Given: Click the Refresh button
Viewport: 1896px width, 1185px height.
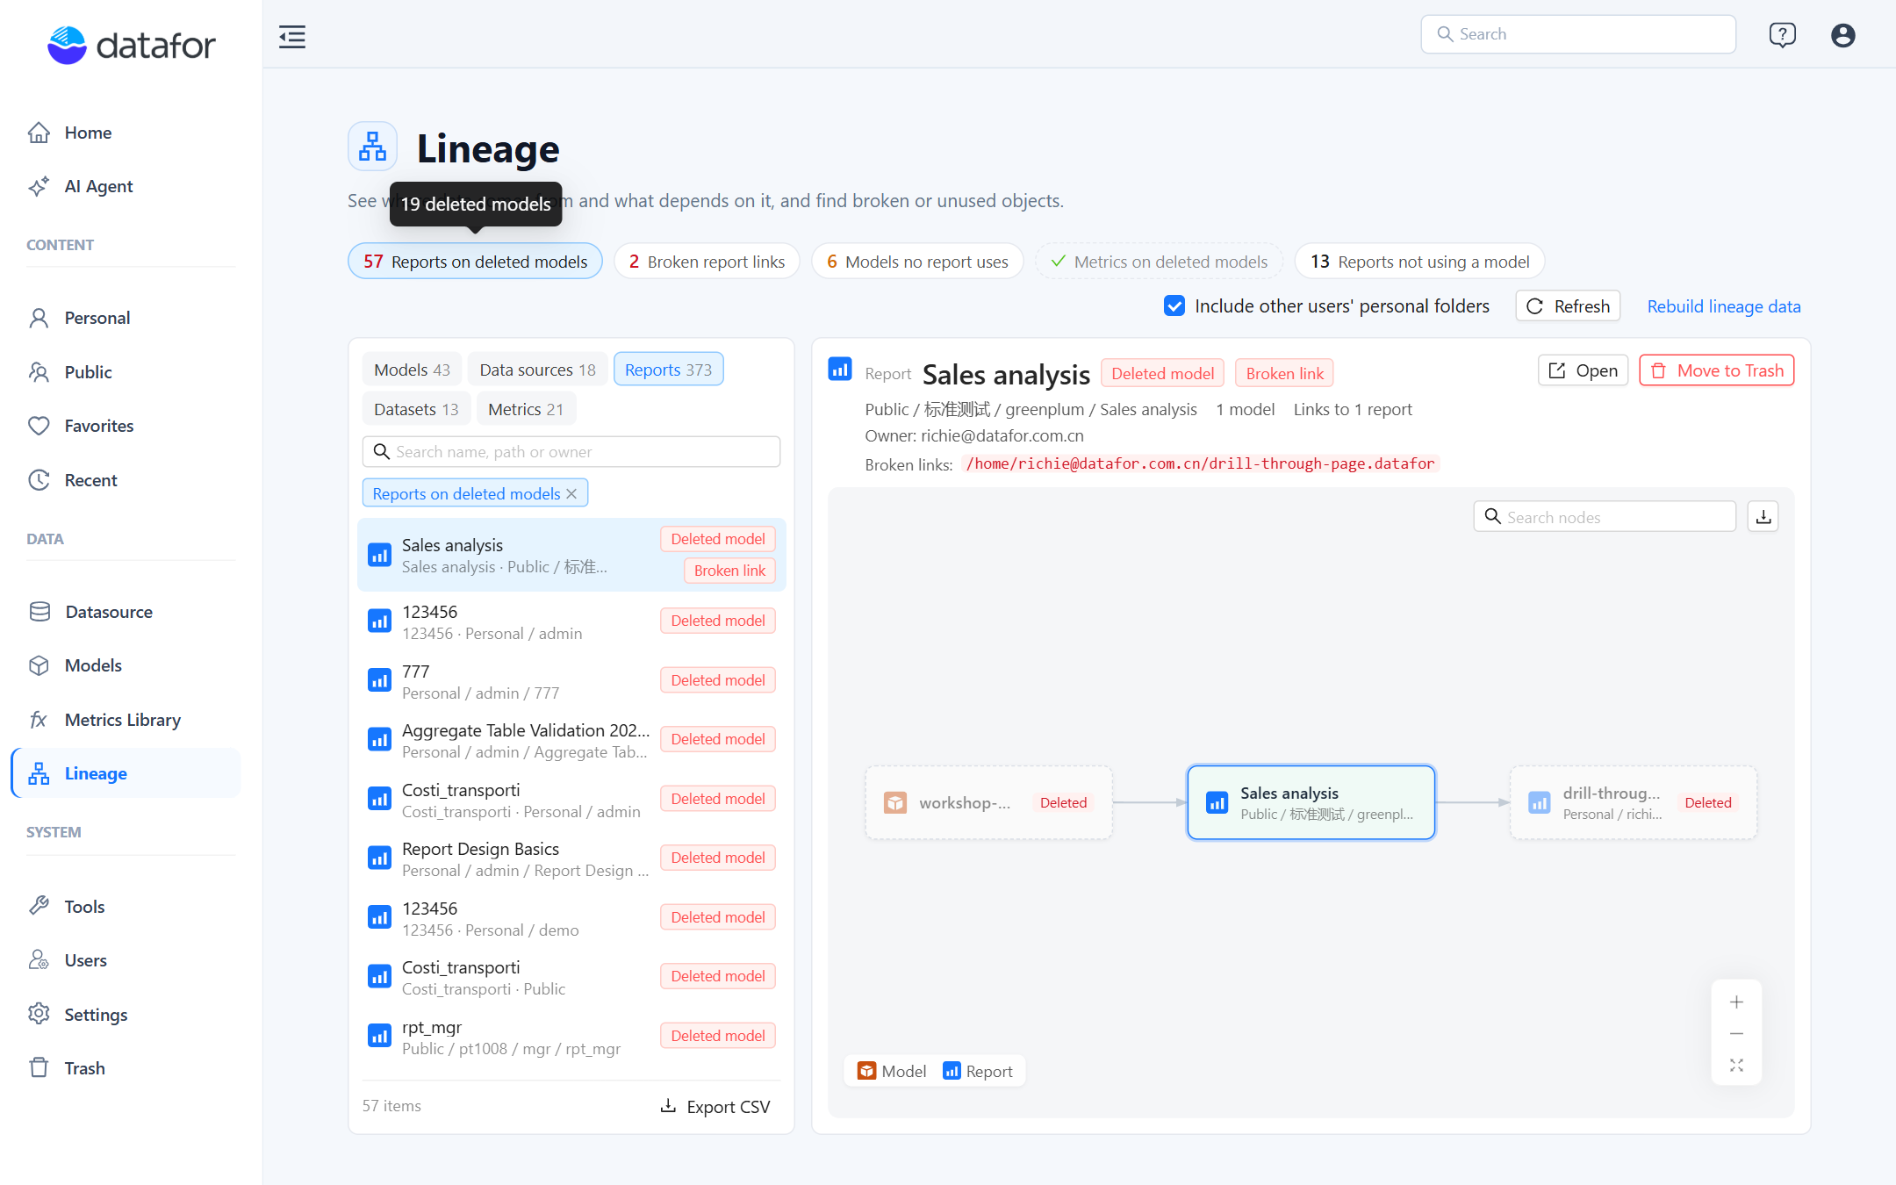Looking at the screenshot, I should pos(1568,306).
